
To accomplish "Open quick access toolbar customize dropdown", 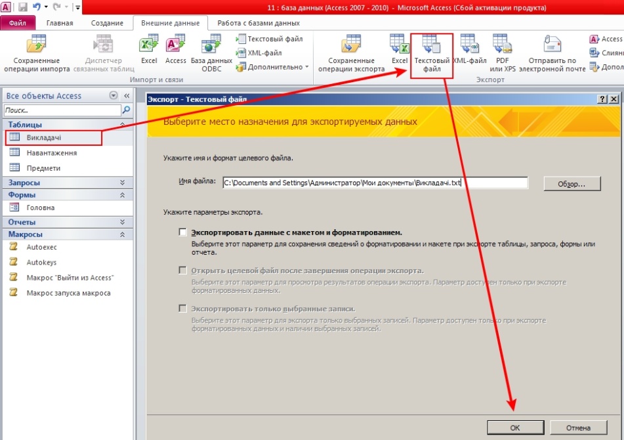I will 77,7.
